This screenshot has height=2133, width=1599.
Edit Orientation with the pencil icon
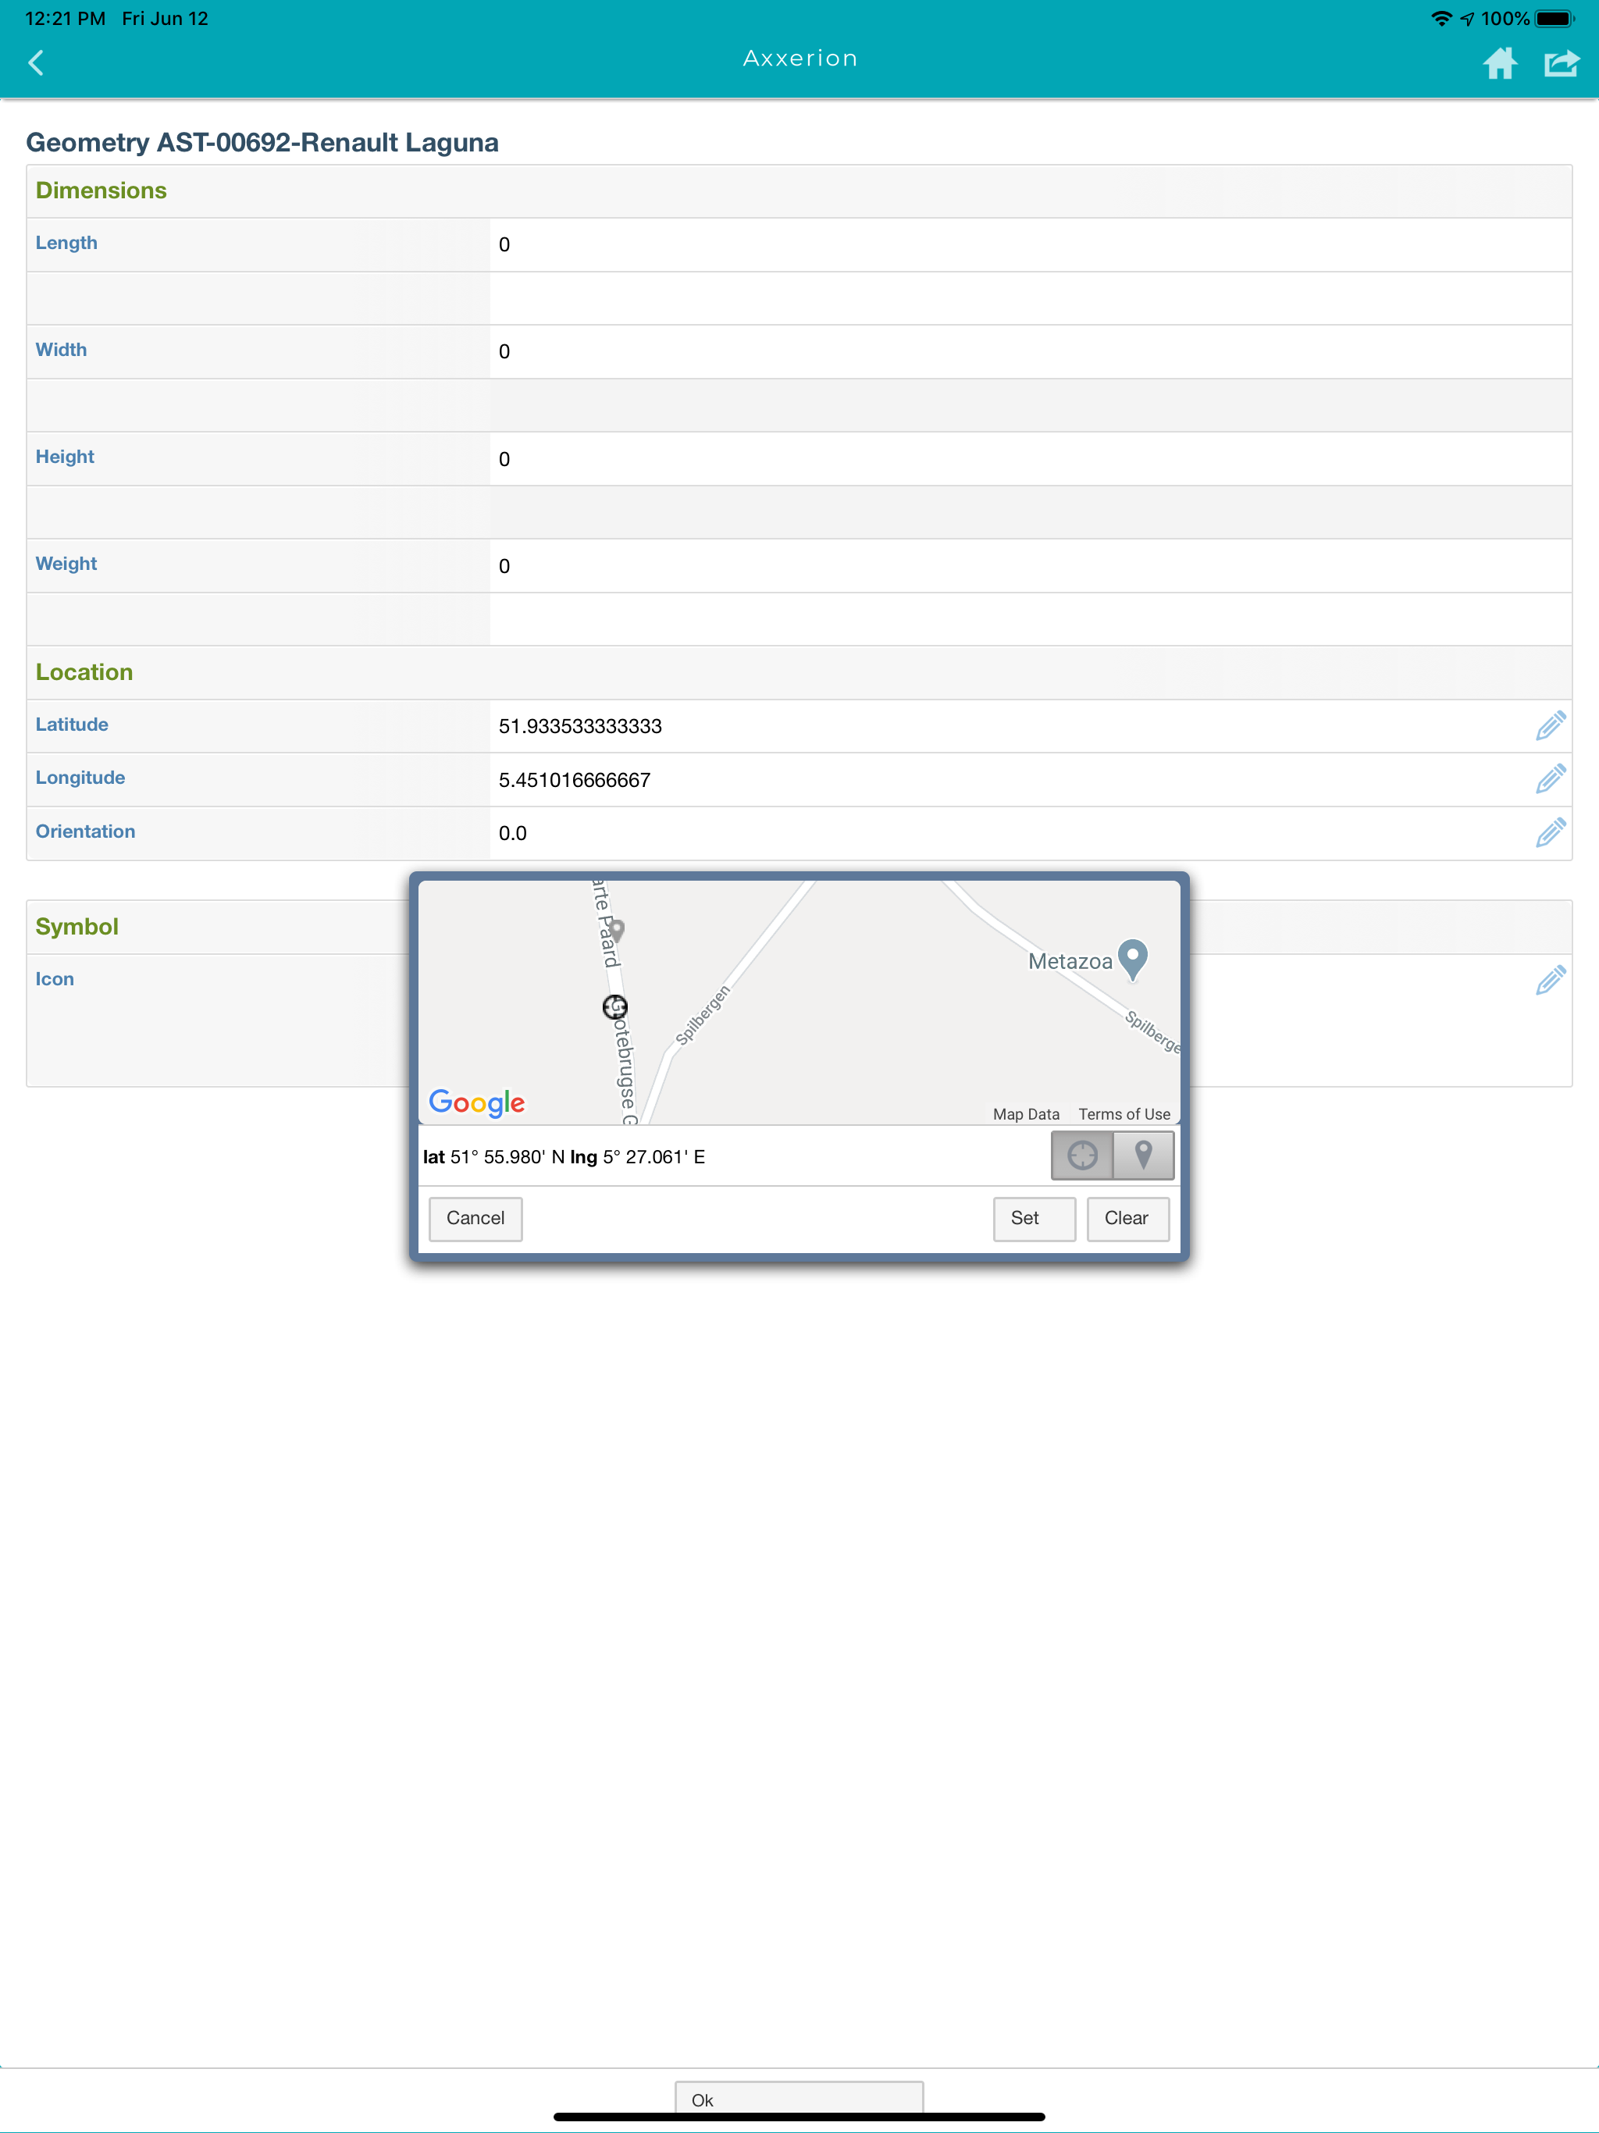click(1550, 832)
